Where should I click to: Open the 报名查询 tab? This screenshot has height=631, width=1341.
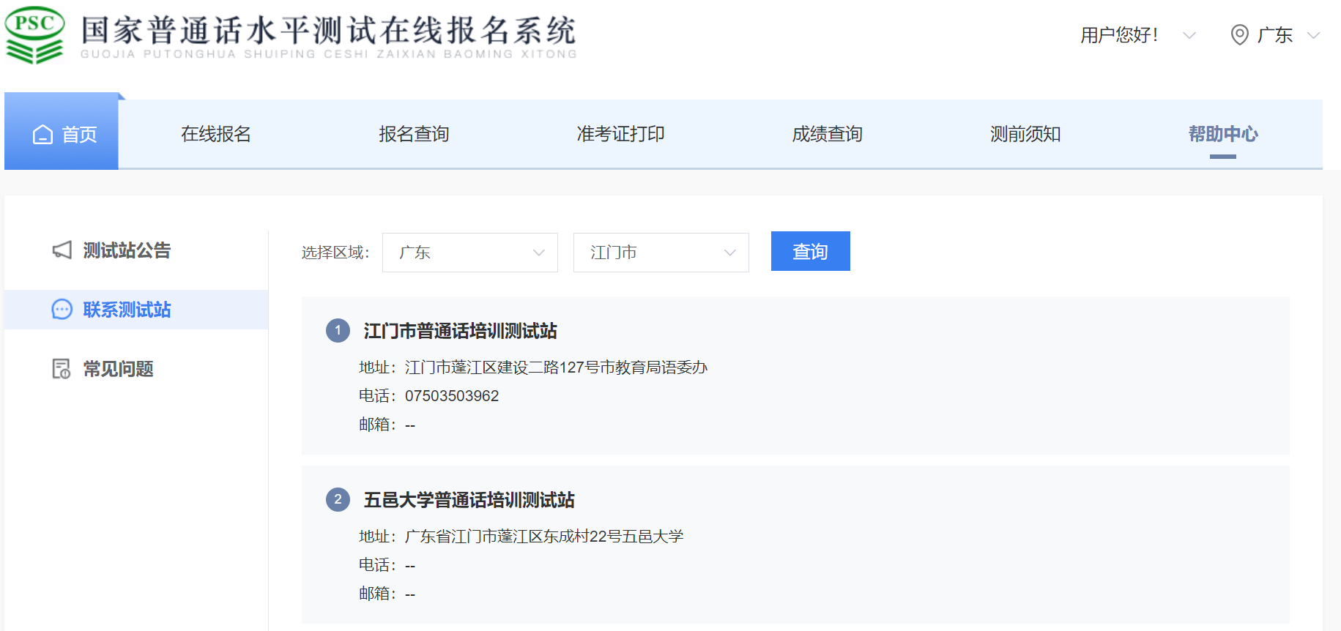(414, 134)
